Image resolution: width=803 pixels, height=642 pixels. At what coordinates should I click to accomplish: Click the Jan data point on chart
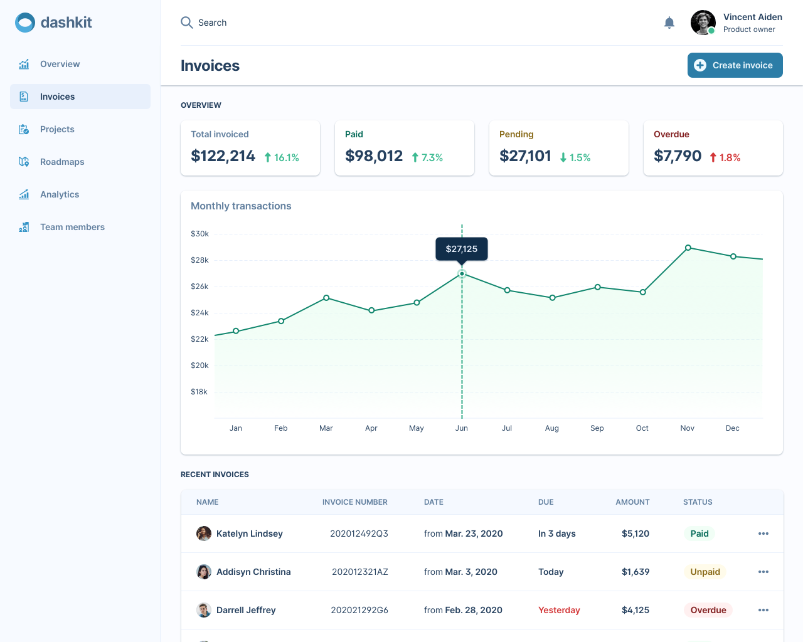[236, 331]
